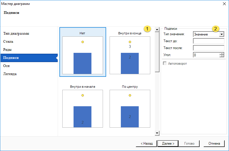Pick the "Внутри в начале" label layout
The width and height of the screenshot is (229, 151).
83,107
